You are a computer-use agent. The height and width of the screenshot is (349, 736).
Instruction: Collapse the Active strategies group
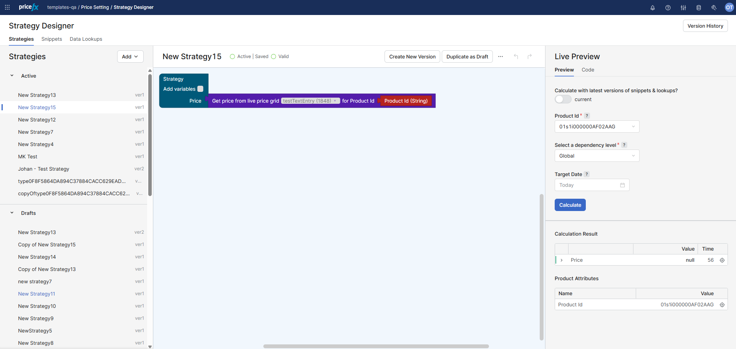12,76
